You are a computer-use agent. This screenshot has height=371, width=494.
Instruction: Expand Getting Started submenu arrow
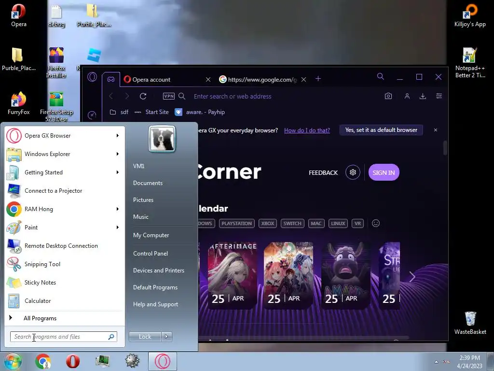pos(118,172)
